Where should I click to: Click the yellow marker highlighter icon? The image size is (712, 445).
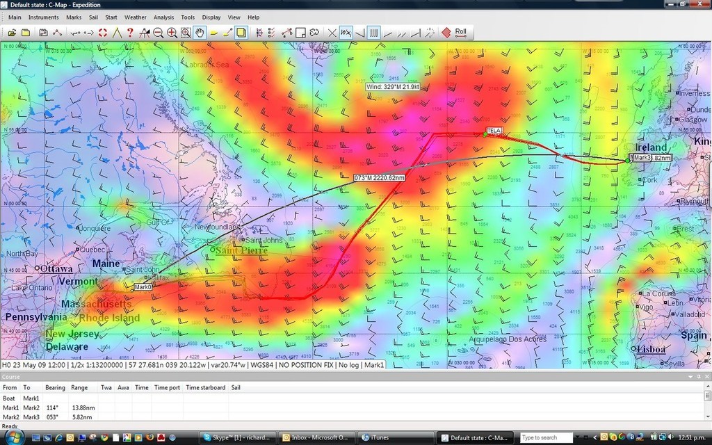[x=213, y=33]
